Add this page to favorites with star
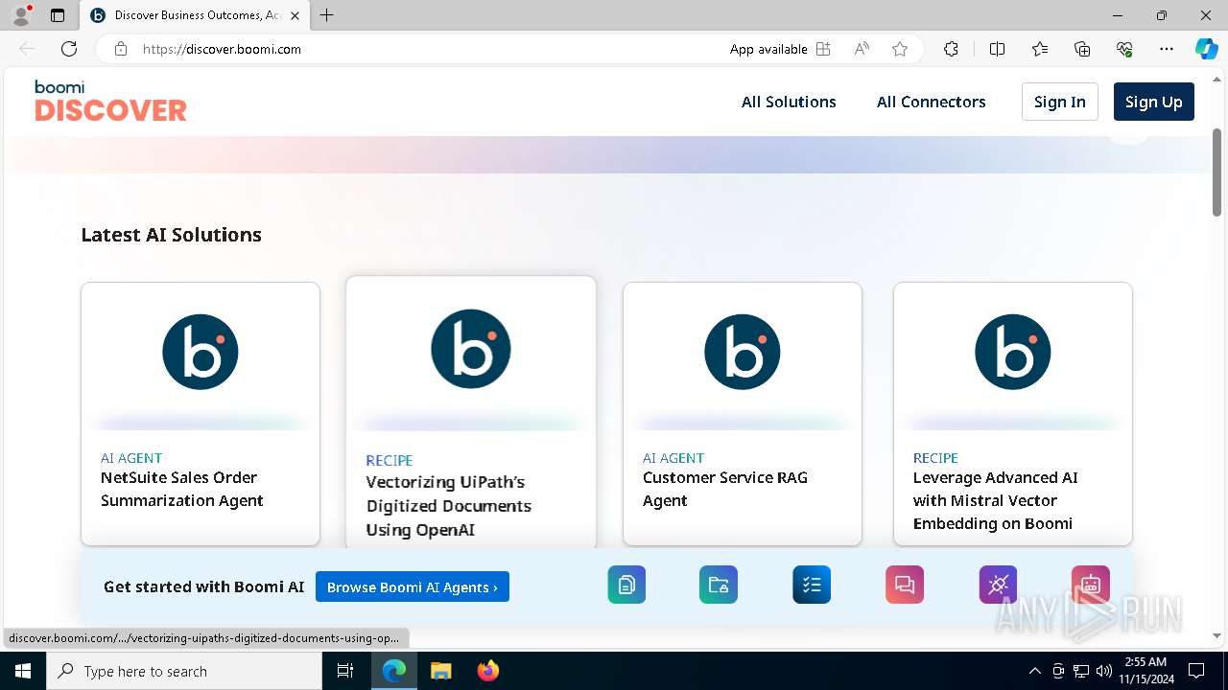This screenshot has height=690, width=1228. point(900,49)
